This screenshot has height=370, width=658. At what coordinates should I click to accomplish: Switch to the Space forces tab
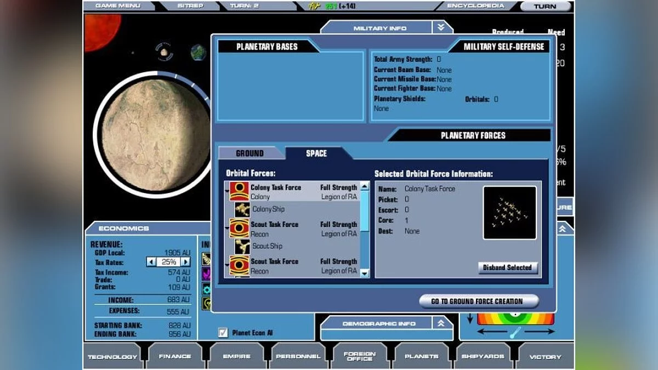coord(316,153)
